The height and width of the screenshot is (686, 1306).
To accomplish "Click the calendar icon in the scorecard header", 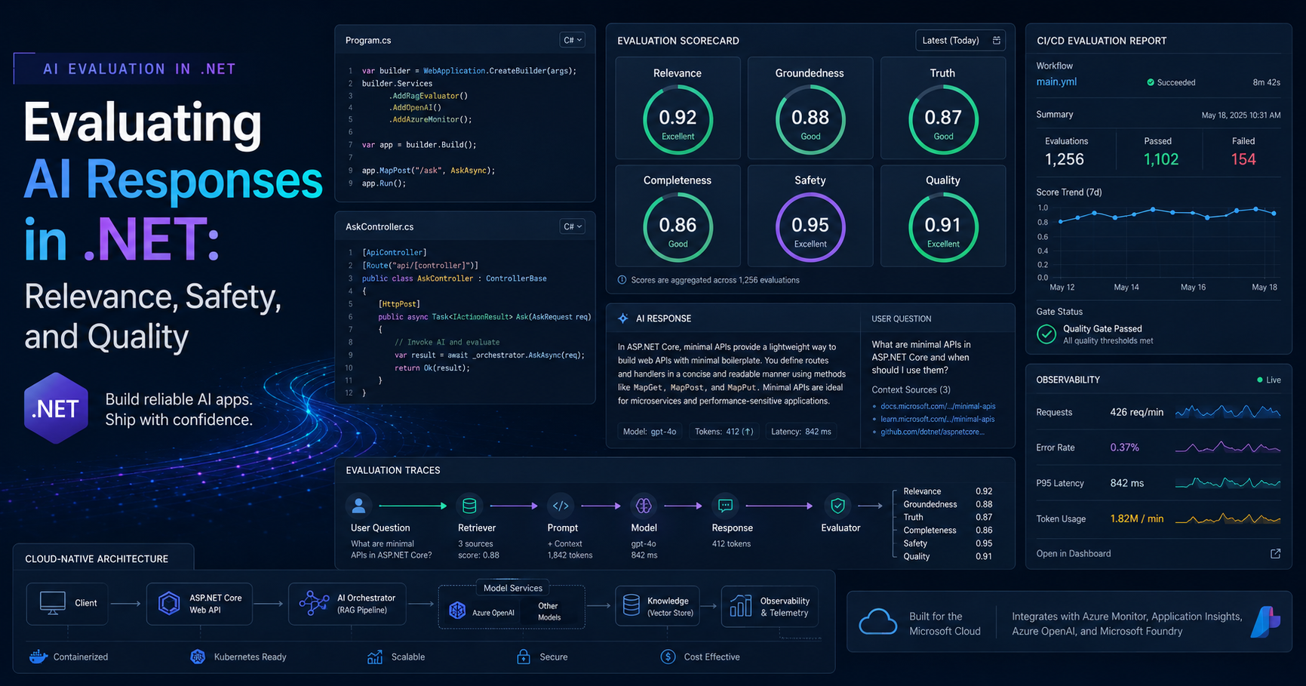I will click(x=997, y=40).
